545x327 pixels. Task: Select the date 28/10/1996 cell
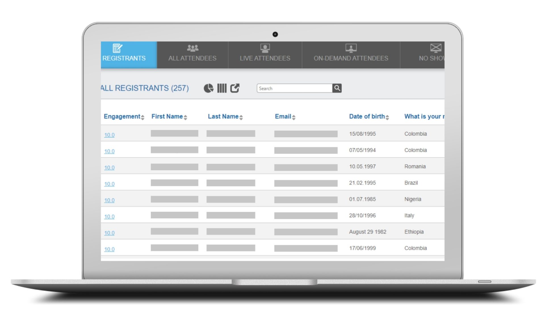point(362,215)
